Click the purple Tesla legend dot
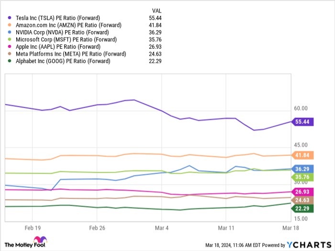 [x=10, y=18]
